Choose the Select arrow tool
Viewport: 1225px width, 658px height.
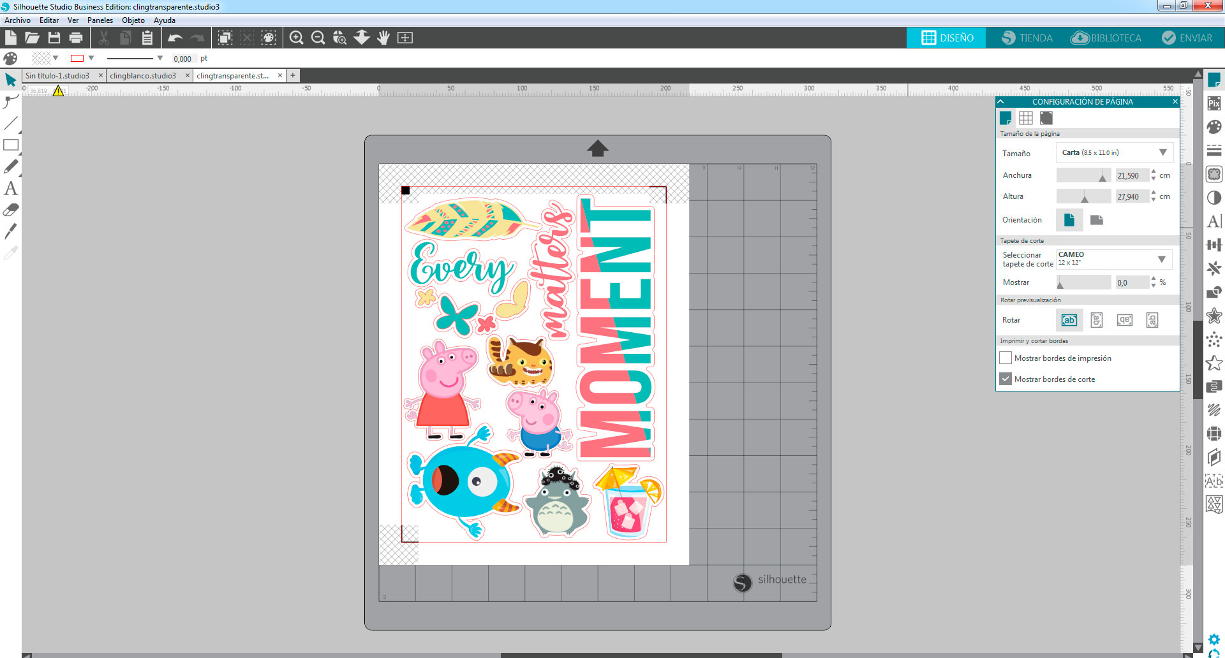tap(11, 80)
